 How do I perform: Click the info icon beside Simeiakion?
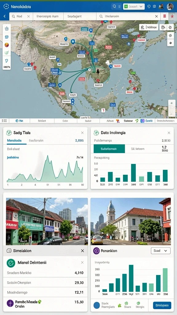click(9, 251)
